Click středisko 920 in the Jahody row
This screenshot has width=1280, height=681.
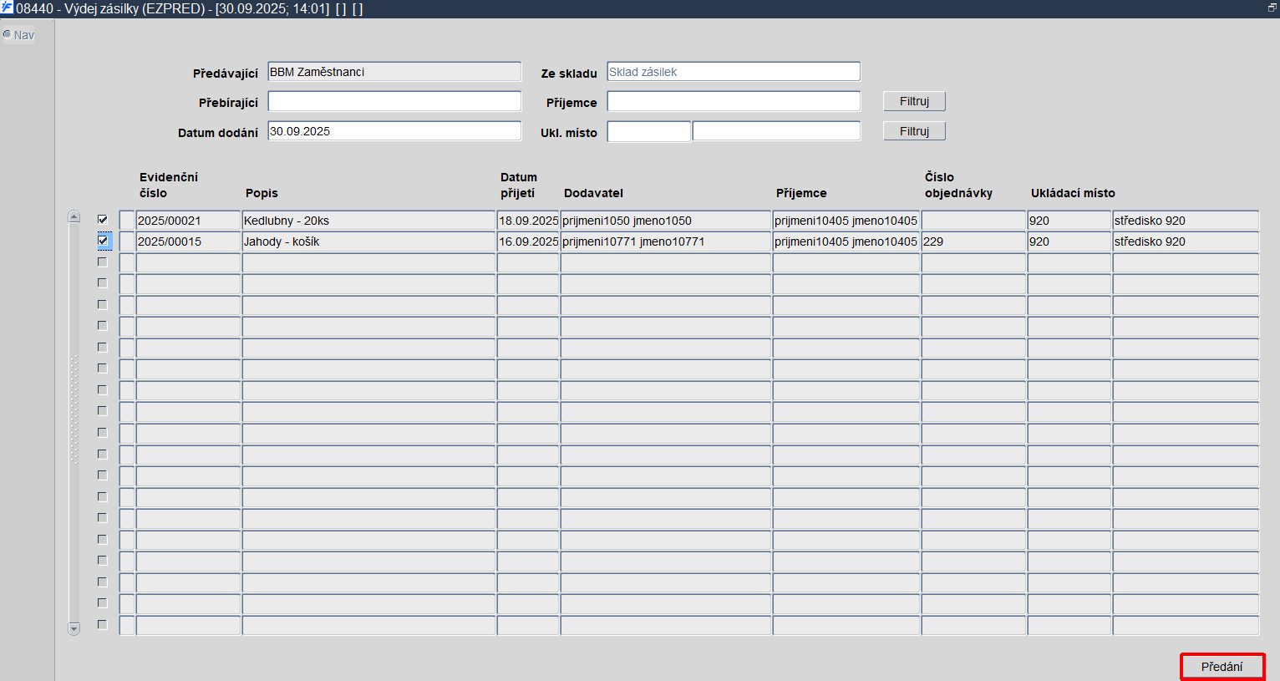(1186, 241)
